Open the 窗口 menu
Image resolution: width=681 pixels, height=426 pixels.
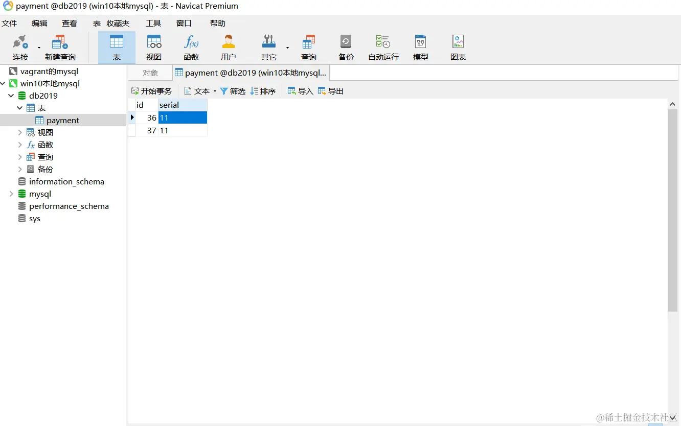click(184, 23)
